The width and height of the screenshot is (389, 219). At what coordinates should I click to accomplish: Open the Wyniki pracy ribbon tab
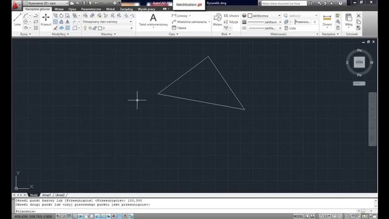tap(146, 9)
